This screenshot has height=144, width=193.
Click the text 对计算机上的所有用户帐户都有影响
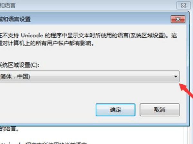(47, 43)
